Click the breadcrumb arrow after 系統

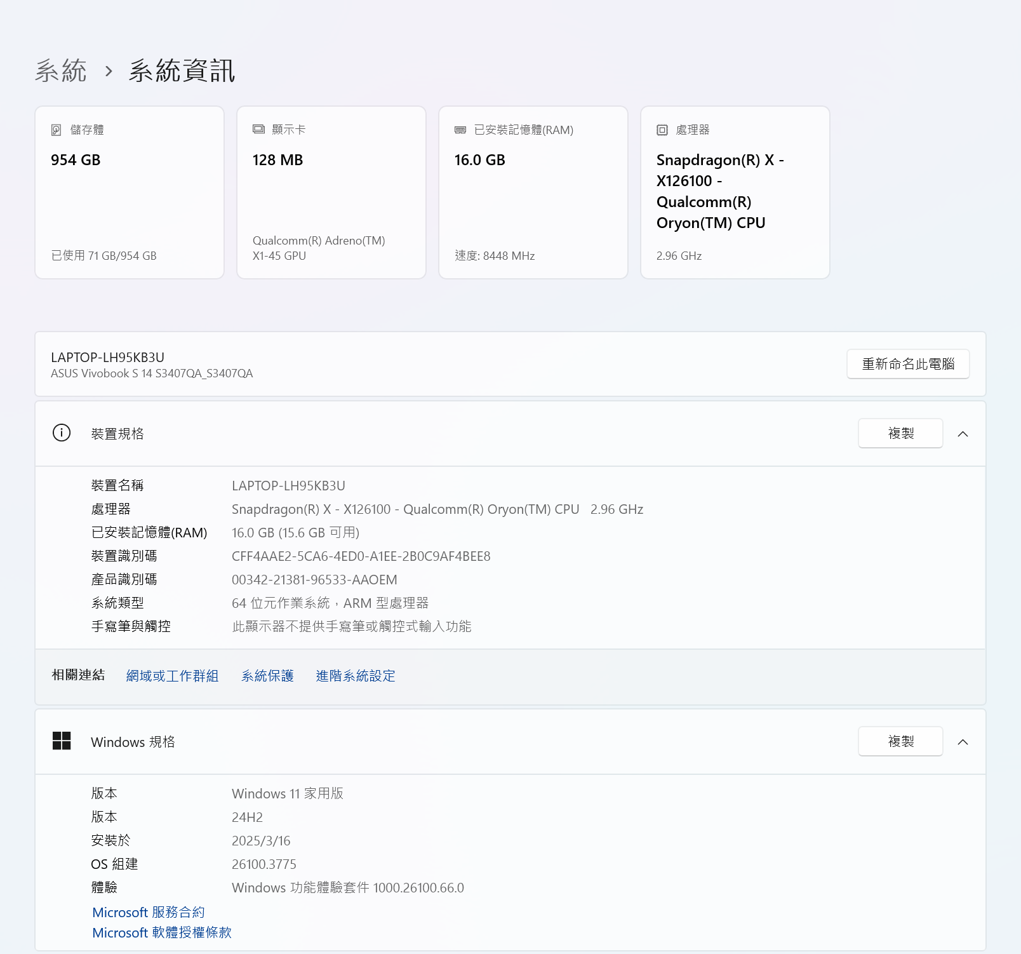[x=109, y=71]
